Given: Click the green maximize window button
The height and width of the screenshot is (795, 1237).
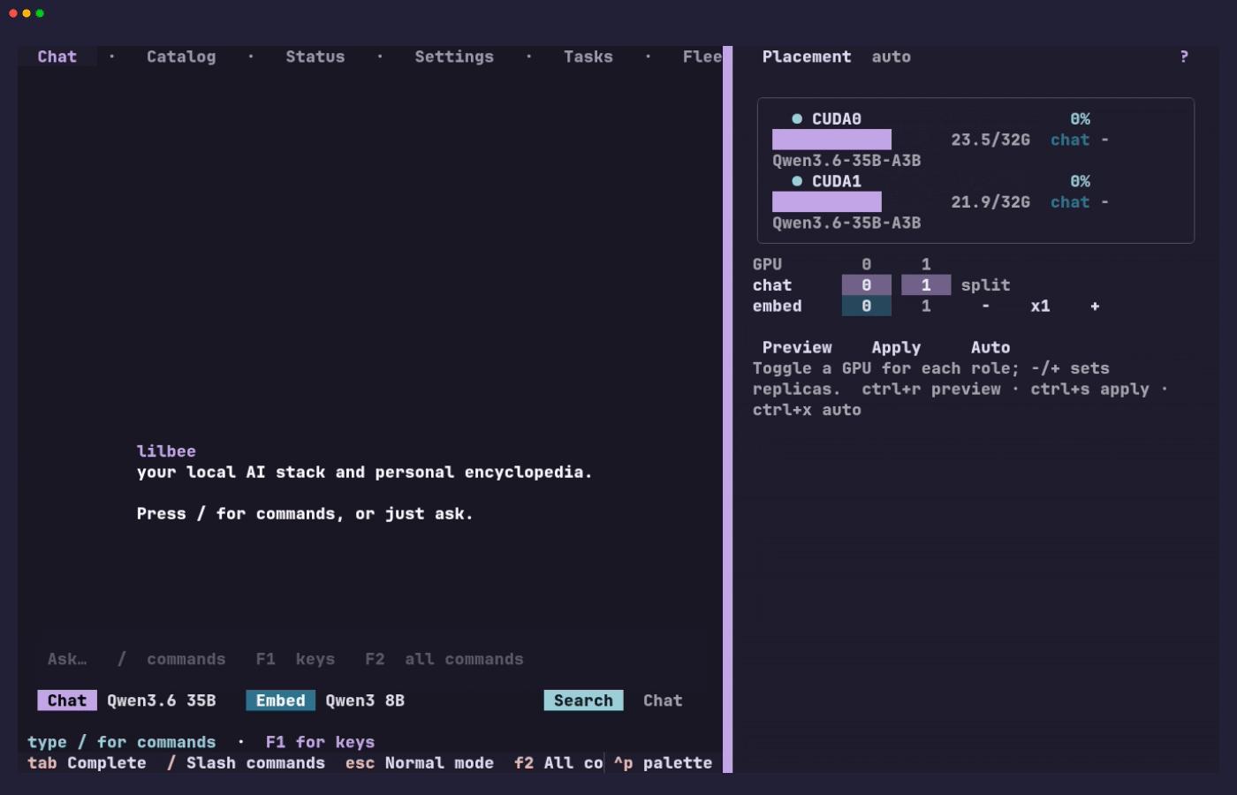Looking at the screenshot, I should pos(40,13).
